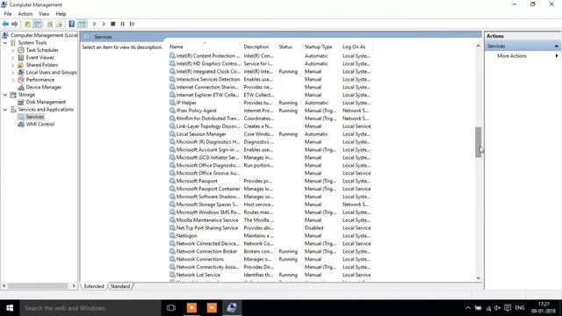
Task: Select the Net.Tcp Port Sharing Service row
Action: pyautogui.click(x=270, y=228)
